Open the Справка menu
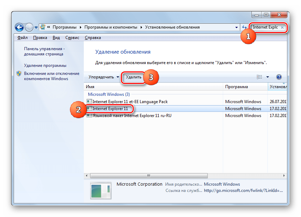The width and height of the screenshot is (301, 217). tap(93, 38)
